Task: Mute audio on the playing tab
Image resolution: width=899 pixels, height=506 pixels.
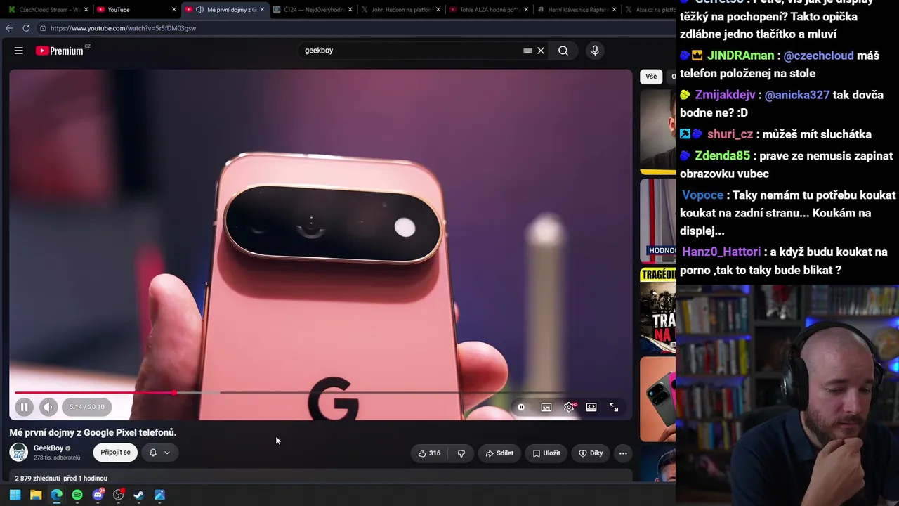Action: click(199, 10)
